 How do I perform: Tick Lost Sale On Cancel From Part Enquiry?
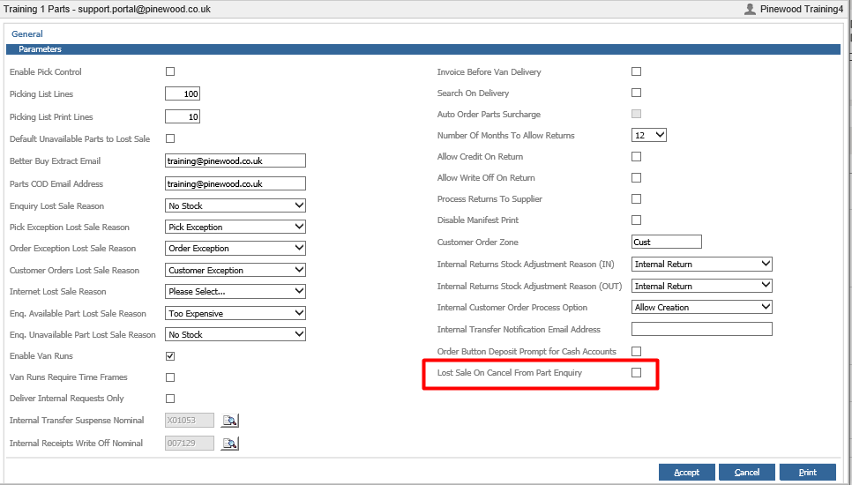pyautogui.click(x=636, y=373)
